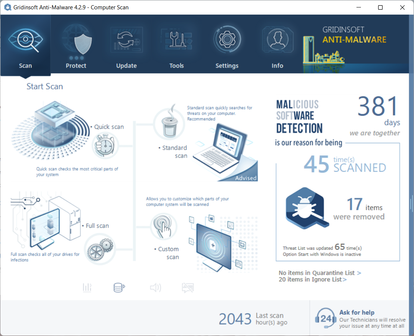414x336 pixels.
Task: Toggle the sound speaker icon
Action: 155,287
